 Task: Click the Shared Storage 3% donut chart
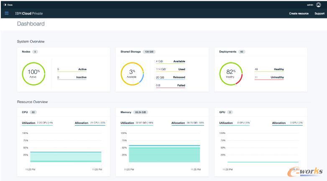tap(132, 73)
